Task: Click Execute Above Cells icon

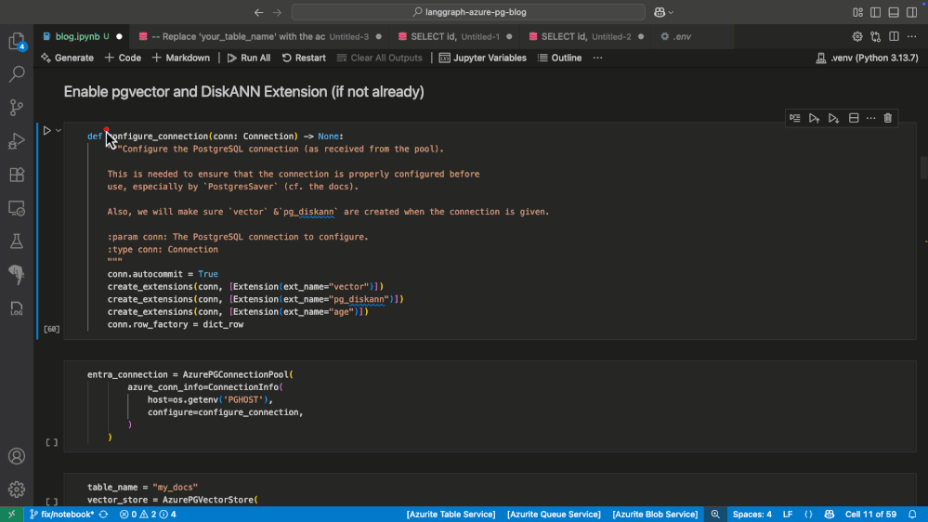Action: (x=814, y=118)
